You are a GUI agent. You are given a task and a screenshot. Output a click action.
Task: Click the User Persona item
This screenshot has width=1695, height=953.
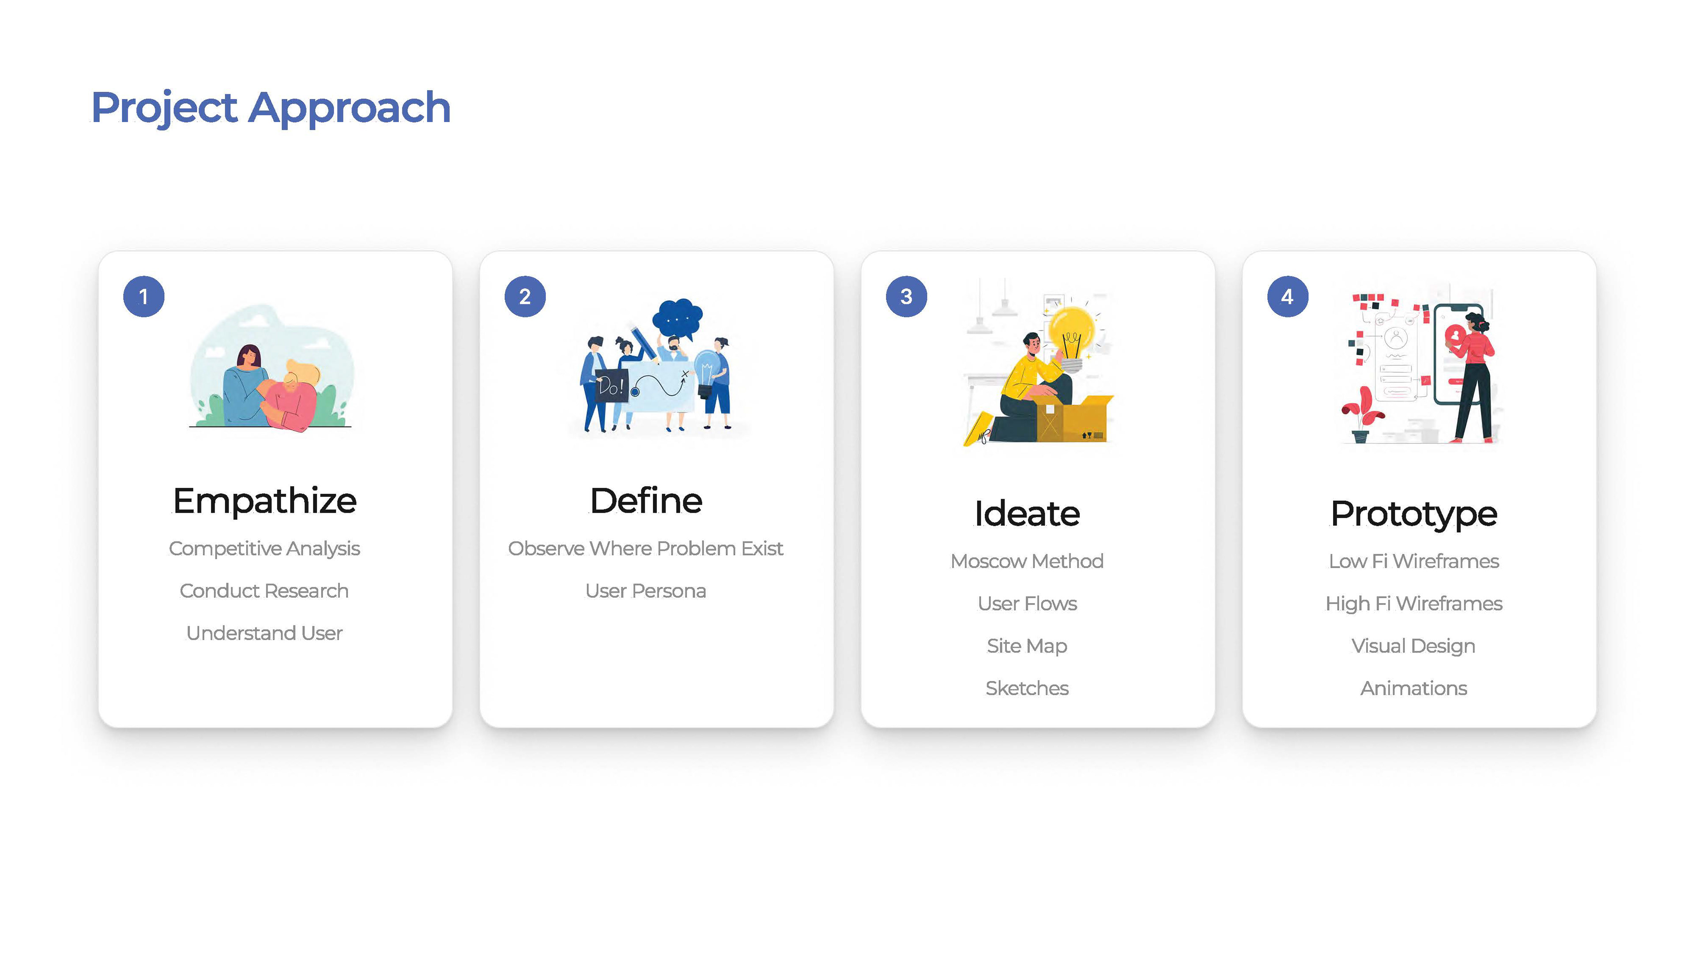645,591
